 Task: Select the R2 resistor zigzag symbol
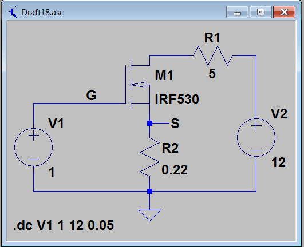(149, 157)
